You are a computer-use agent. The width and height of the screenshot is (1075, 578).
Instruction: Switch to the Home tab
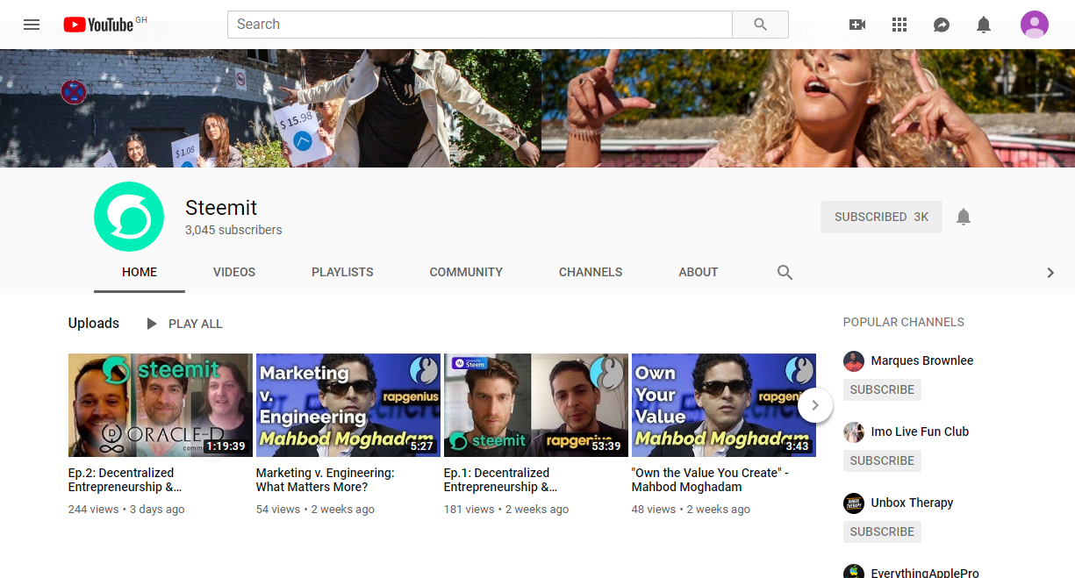pos(140,272)
